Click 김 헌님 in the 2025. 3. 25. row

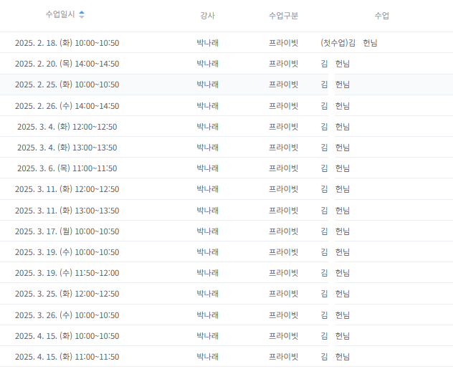coord(335,294)
